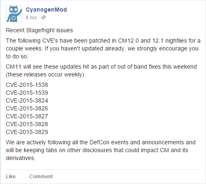Viewport: 206px width, 184px height.
Task: Click the CyanogenMod page name link
Action: (x=46, y=10)
